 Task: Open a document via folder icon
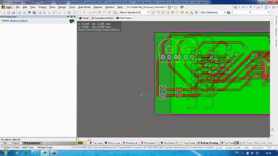(9, 13)
